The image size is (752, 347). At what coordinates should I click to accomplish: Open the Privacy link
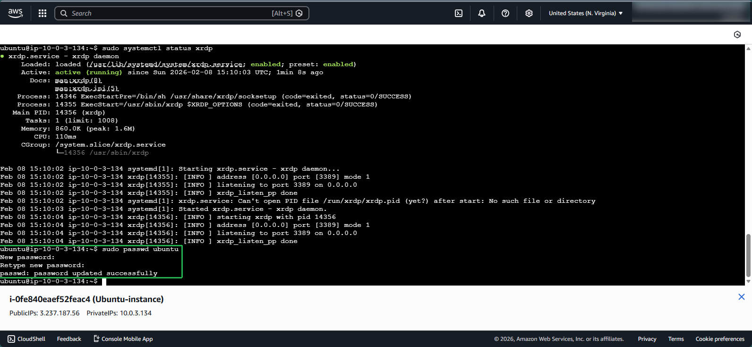pos(647,339)
